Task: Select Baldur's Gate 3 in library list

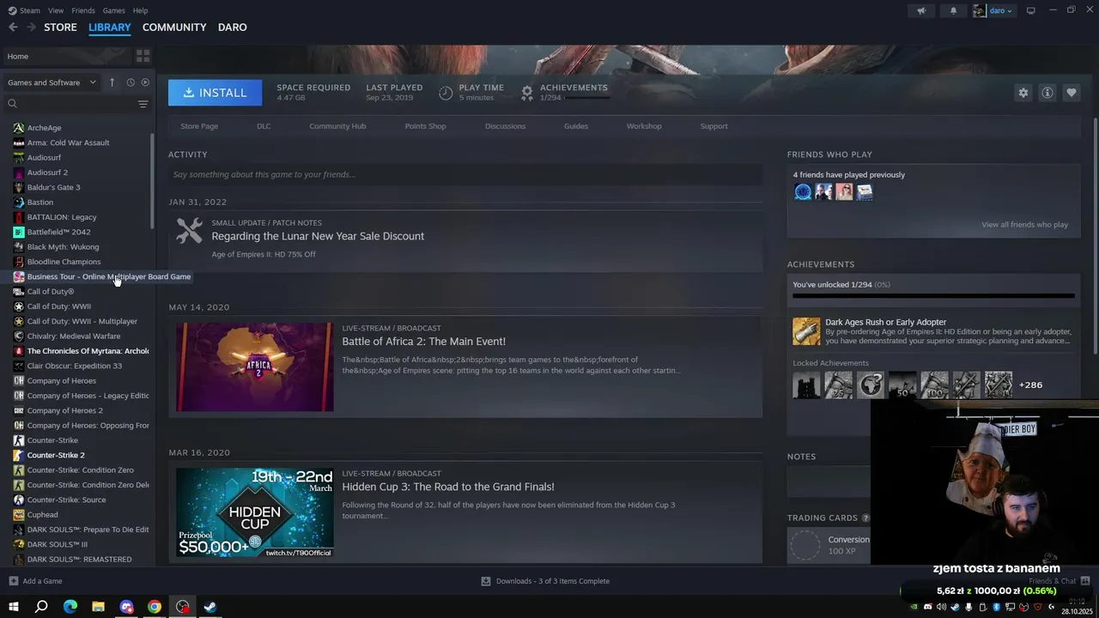Action: coord(53,187)
